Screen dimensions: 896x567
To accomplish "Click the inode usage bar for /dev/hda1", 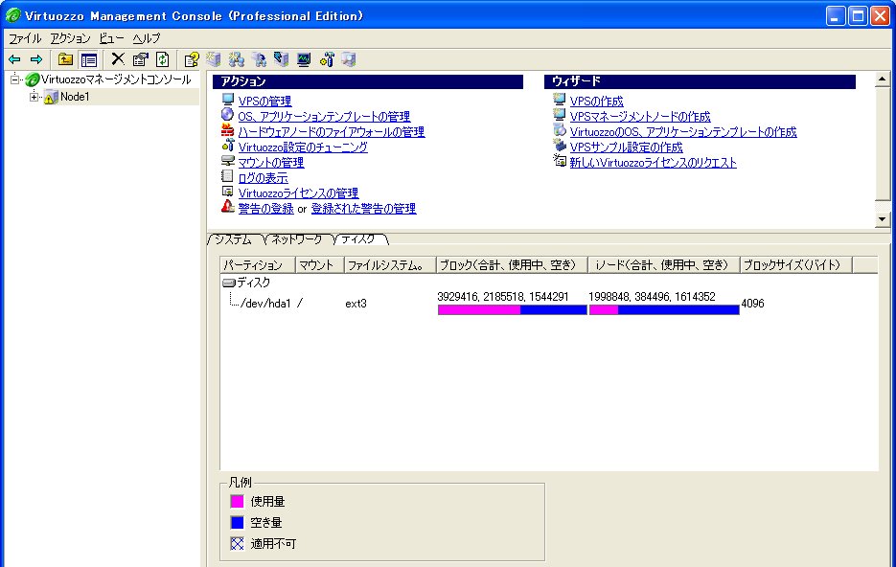I will click(664, 310).
